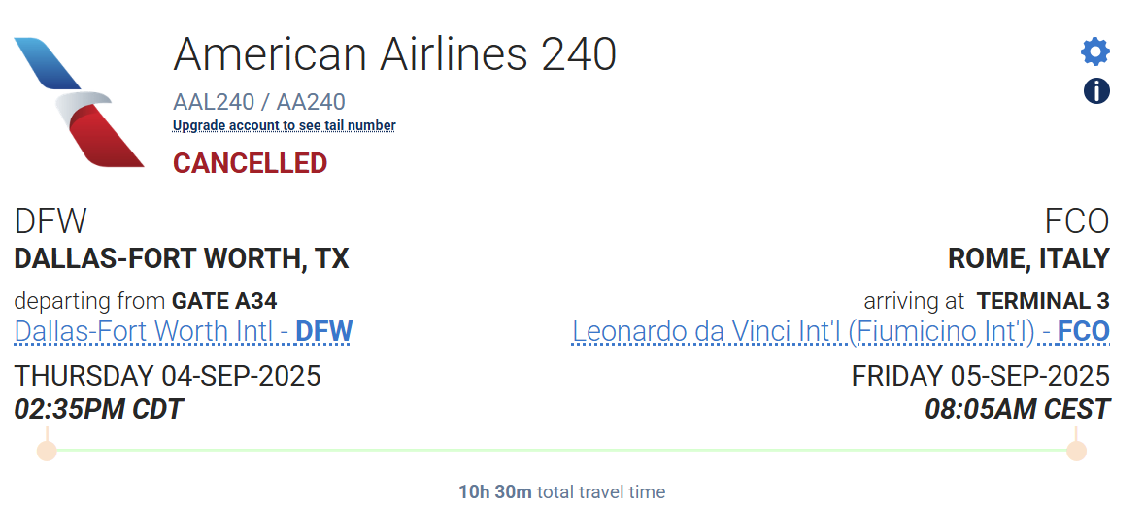Open the settings gear icon
1144x506 pixels.
[1095, 51]
